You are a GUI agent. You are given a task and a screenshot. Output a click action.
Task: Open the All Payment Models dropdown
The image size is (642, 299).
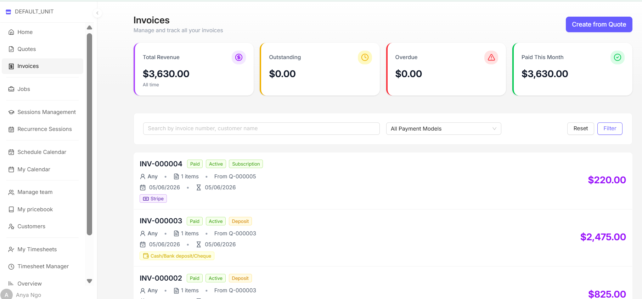(444, 129)
